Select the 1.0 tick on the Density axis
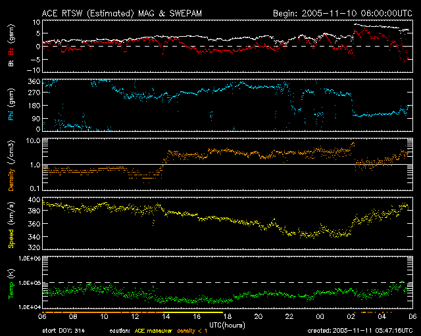The image size is (421, 336). [x=35, y=165]
